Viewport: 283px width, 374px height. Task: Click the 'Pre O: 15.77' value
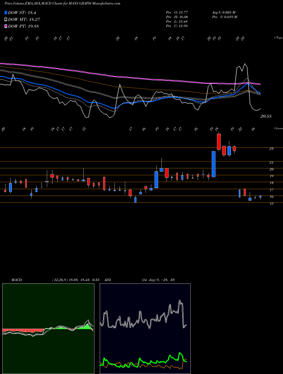click(177, 12)
